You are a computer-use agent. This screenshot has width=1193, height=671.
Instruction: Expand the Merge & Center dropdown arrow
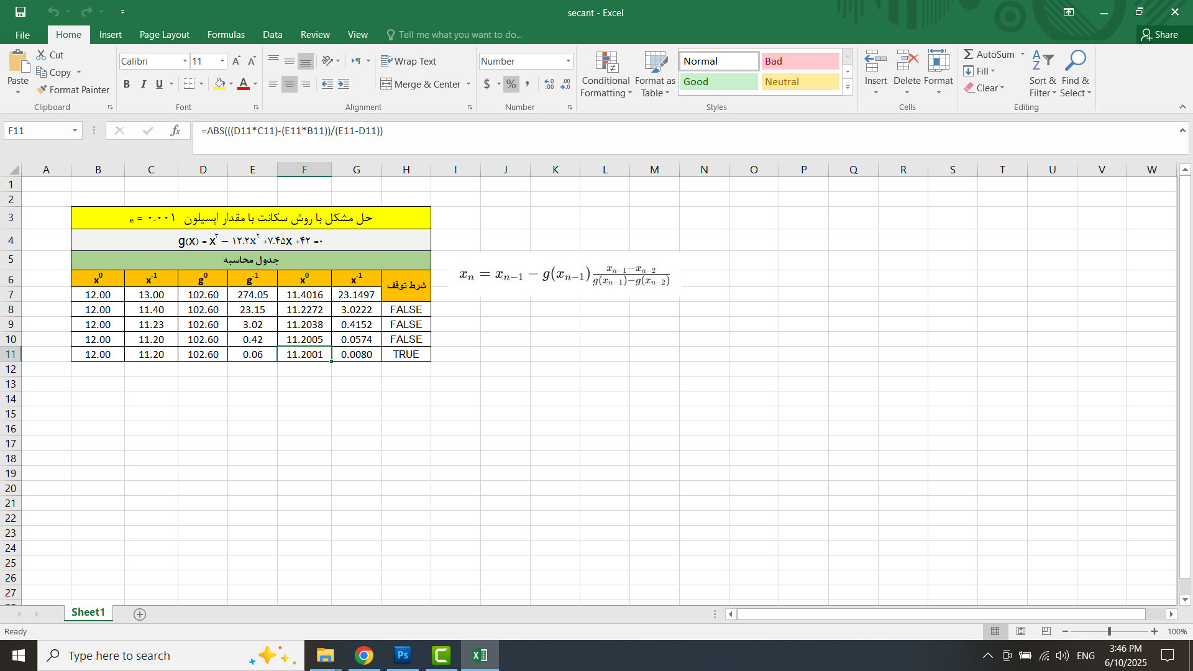pyautogui.click(x=469, y=84)
